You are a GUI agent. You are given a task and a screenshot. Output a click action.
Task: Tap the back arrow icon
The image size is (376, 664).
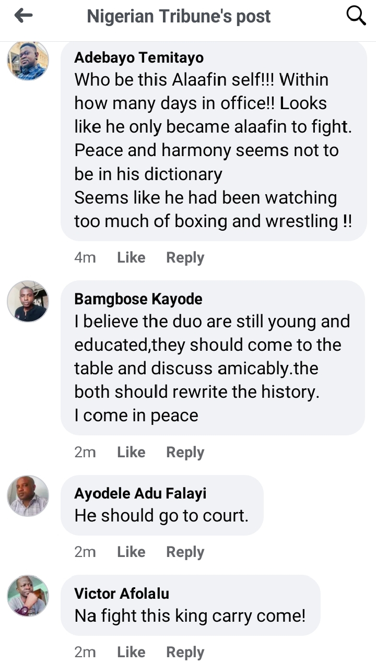pos(23,16)
